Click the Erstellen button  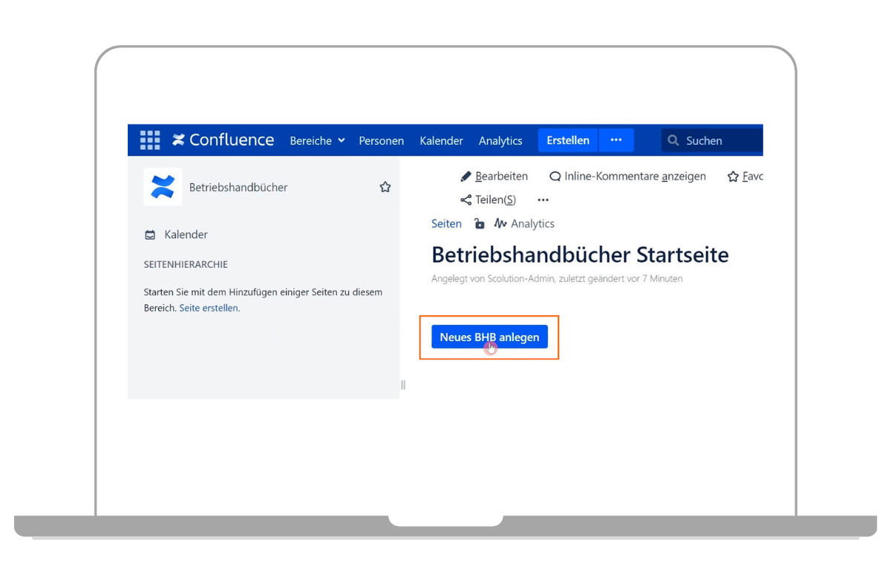click(x=568, y=140)
